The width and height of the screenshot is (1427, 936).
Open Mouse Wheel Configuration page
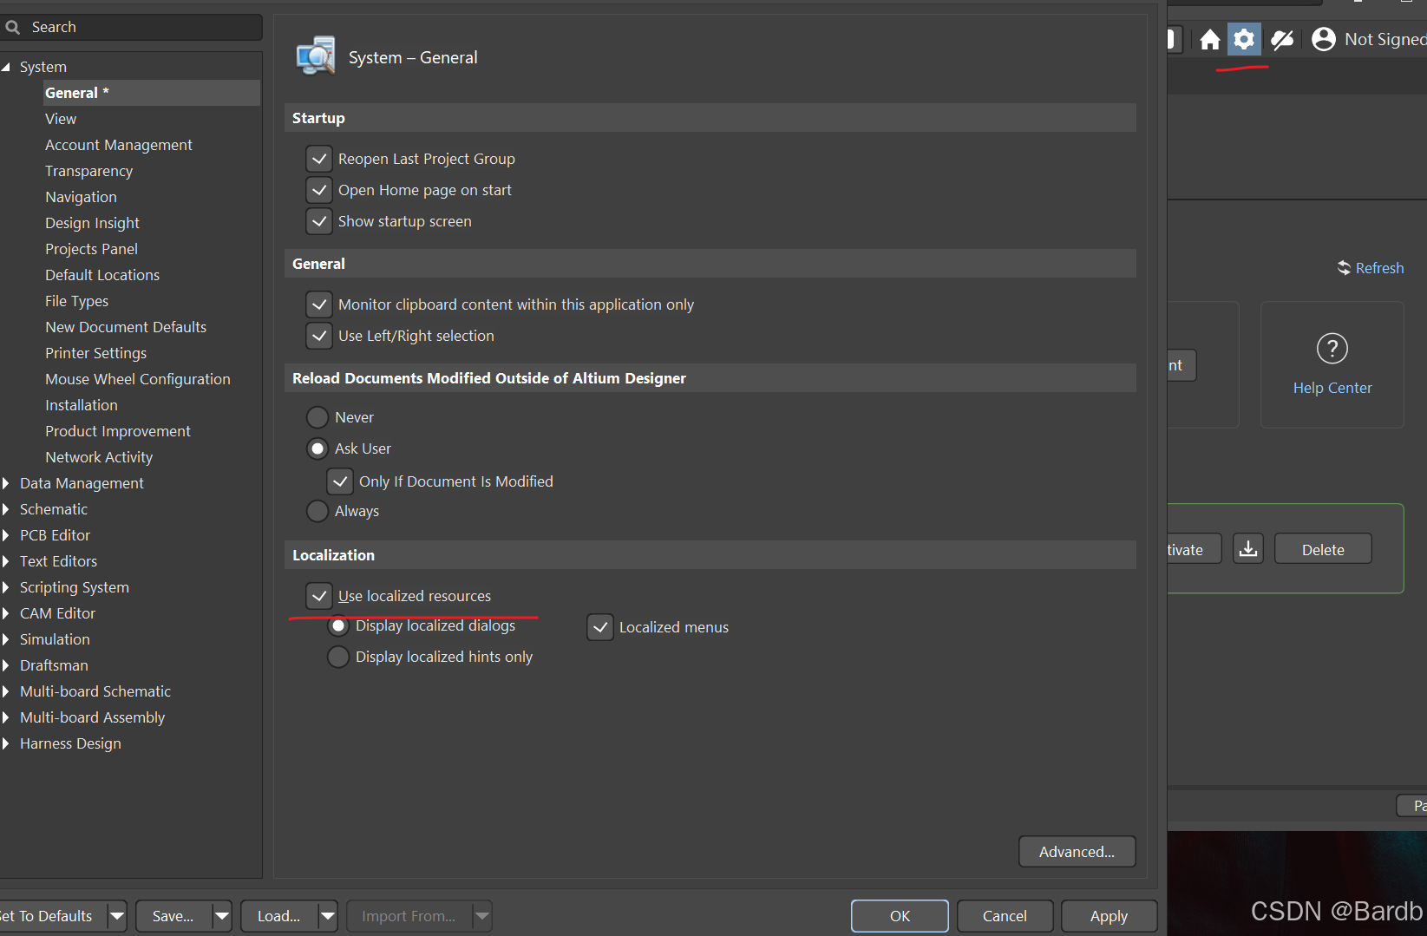click(x=138, y=379)
